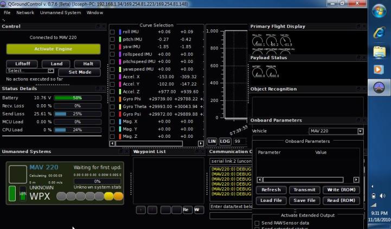Click the Wr button in Waypoint List

click(x=198, y=210)
